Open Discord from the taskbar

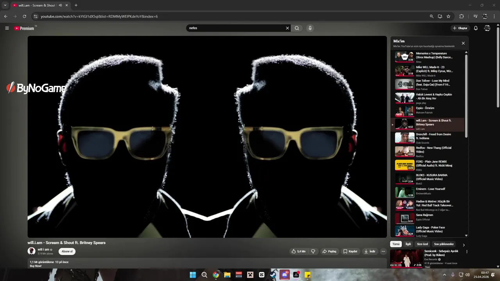(284, 275)
